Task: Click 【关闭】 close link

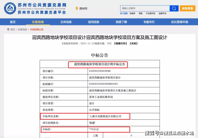Action: (133, 44)
